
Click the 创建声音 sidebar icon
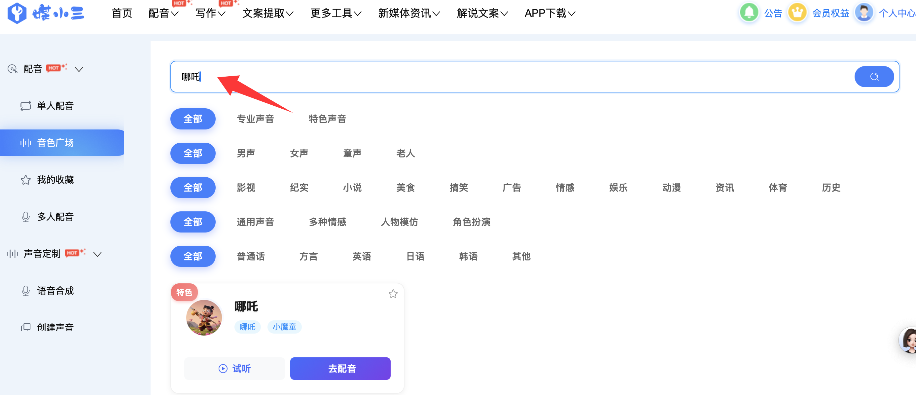point(26,327)
